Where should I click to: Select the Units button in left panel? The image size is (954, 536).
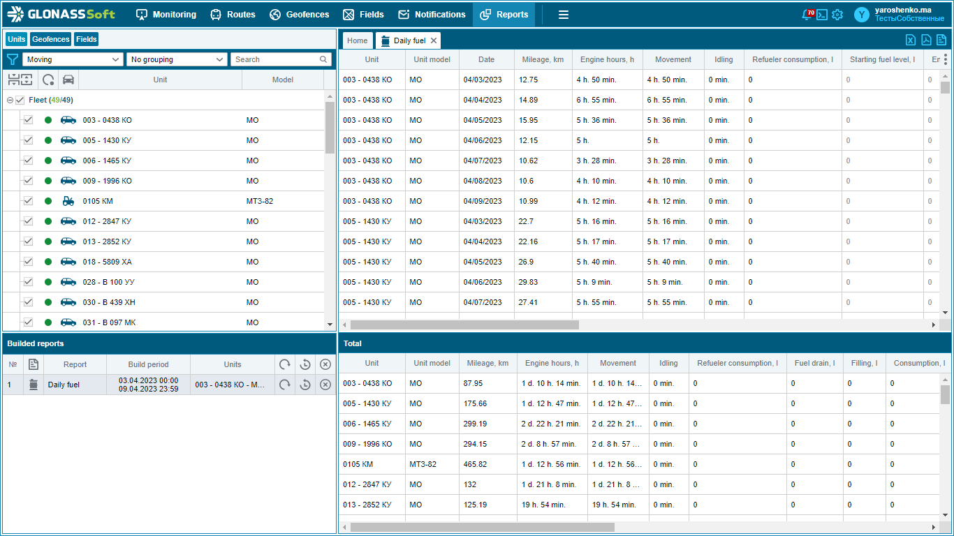(16, 39)
